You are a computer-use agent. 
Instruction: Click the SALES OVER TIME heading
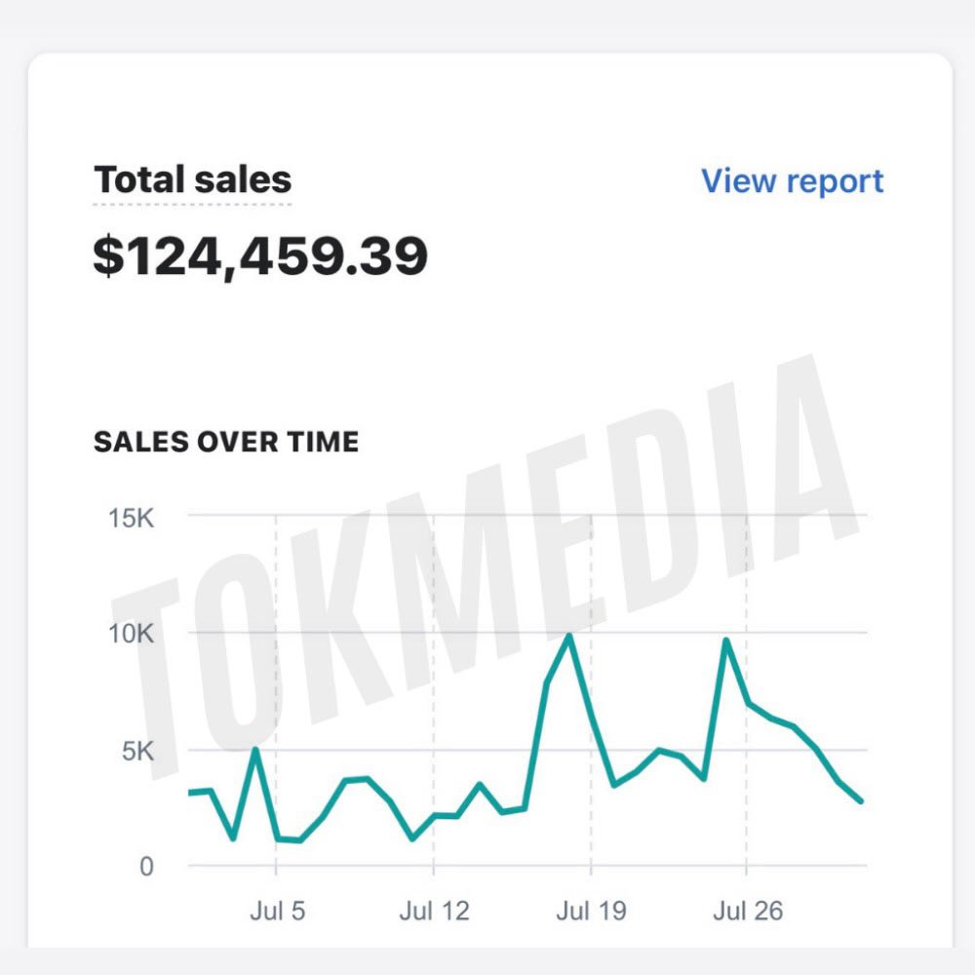point(225,441)
